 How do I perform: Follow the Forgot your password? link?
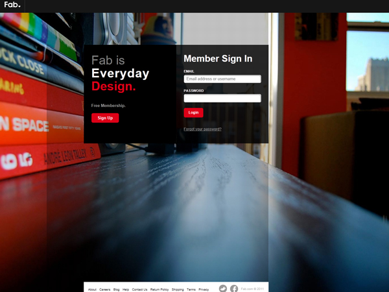202,129
